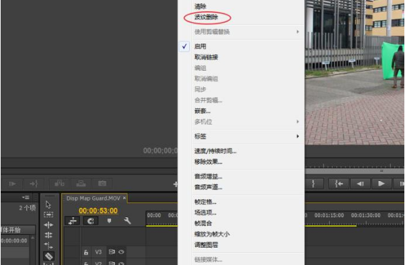Select the Rolling Edit tool
The image size is (405, 265).
click(x=48, y=235)
